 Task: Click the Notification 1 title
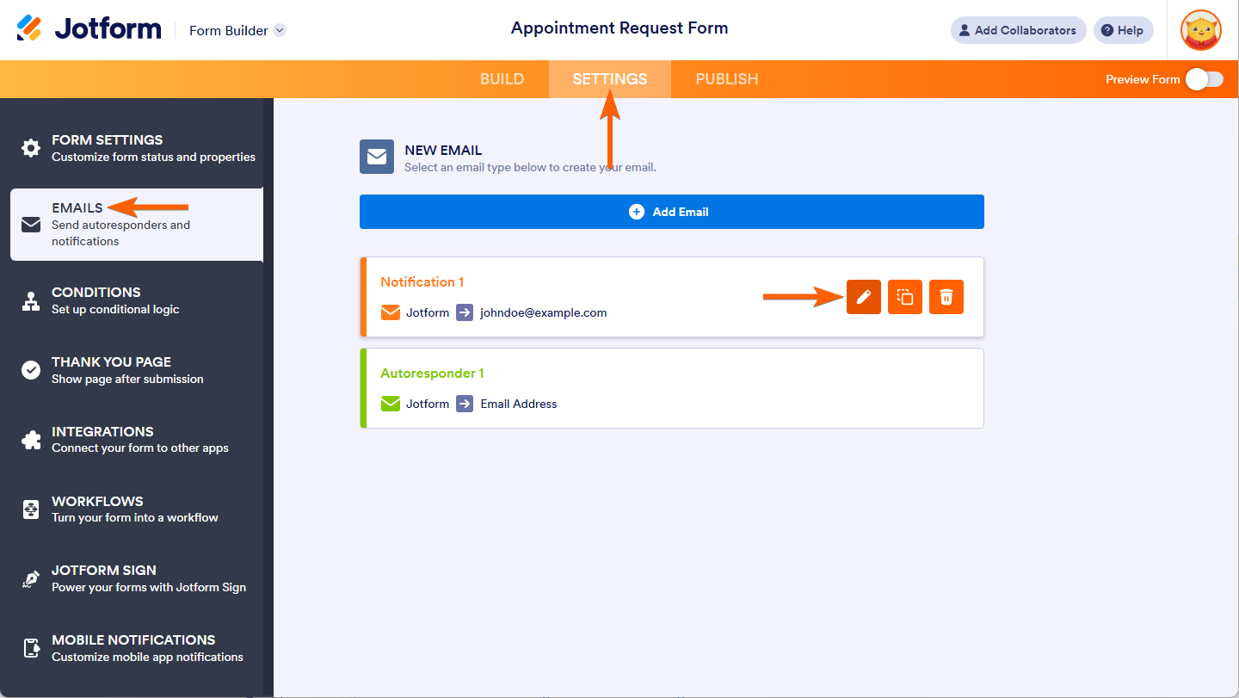pos(422,282)
